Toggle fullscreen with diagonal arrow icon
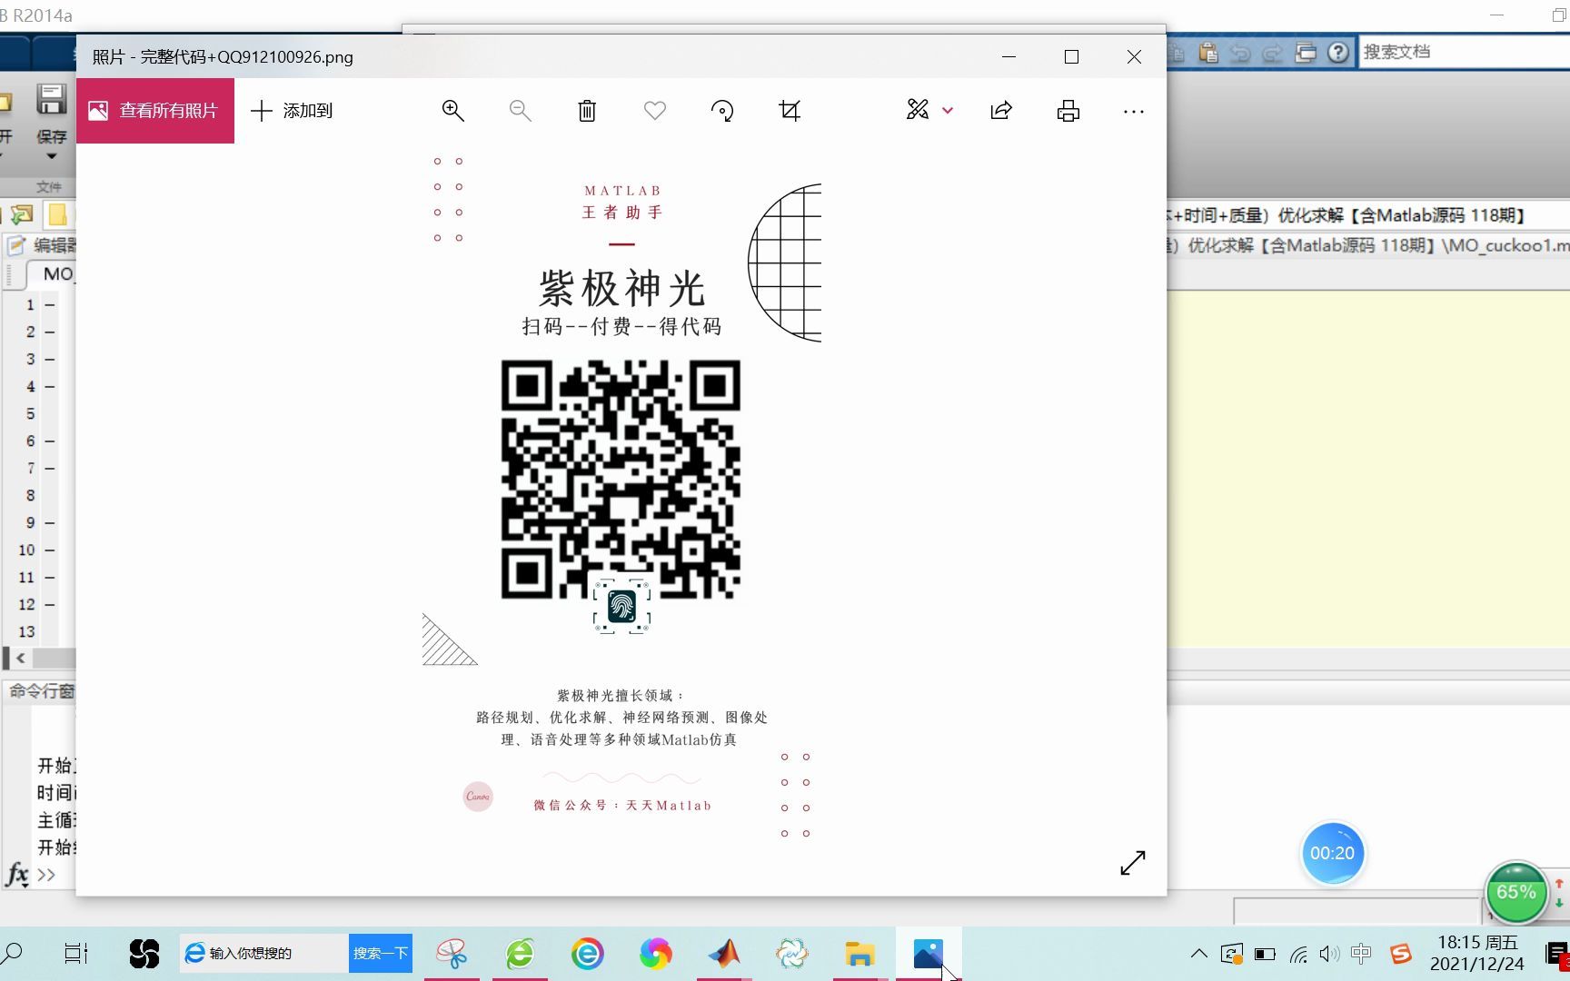Screen dimensions: 1570x981 click(1133, 863)
